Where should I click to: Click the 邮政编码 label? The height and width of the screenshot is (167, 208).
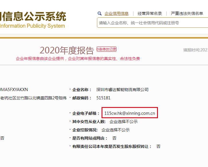pyautogui.click(x=82, y=98)
